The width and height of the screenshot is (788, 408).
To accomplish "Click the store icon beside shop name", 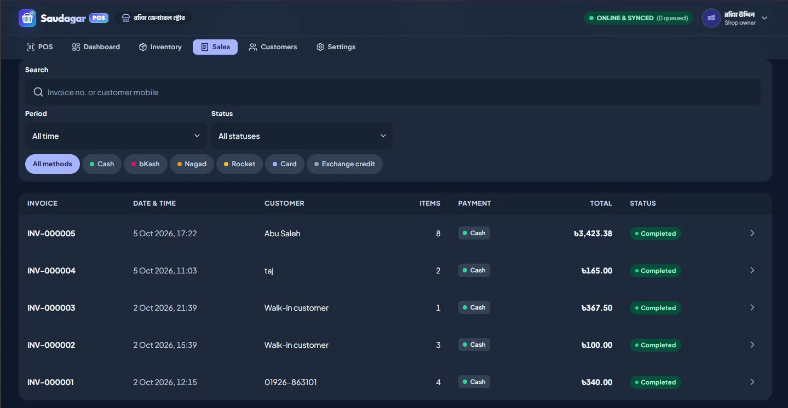I will (x=126, y=18).
